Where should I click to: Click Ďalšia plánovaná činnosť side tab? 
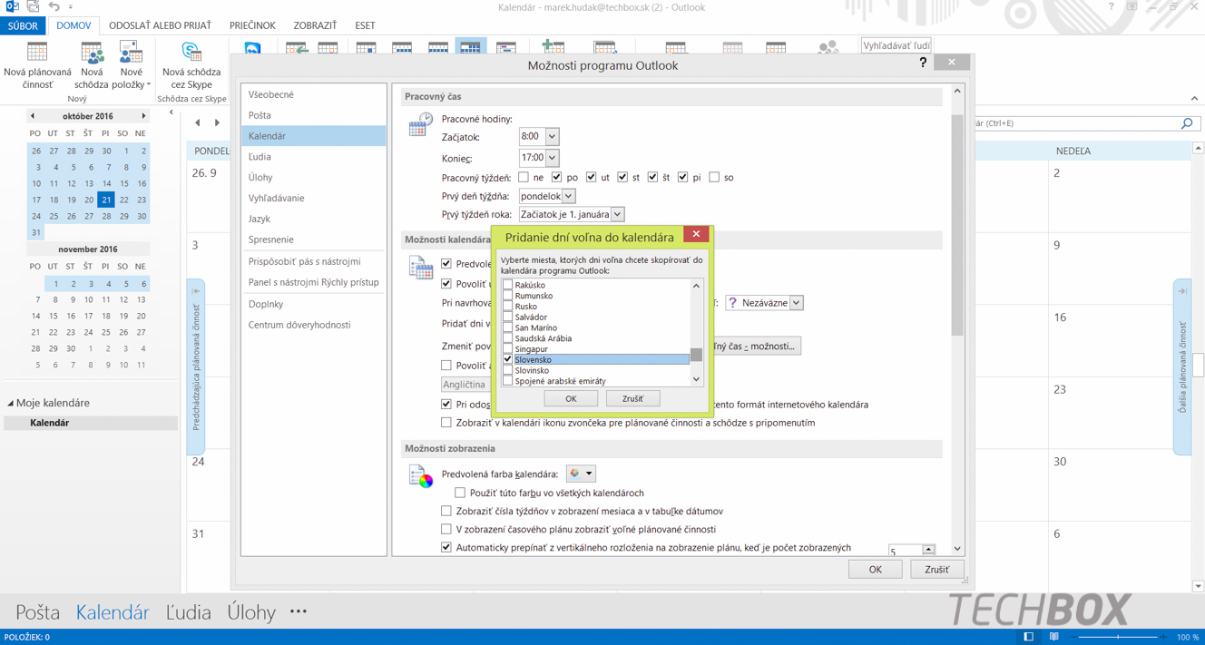click(1182, 367)
